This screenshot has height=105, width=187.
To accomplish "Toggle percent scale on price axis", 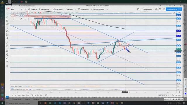I will (173, 95).
